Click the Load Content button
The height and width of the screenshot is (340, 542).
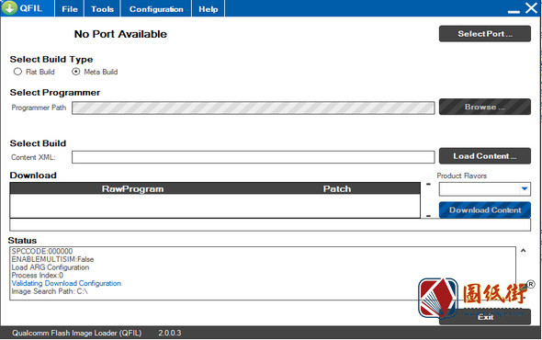coord(485,156)
